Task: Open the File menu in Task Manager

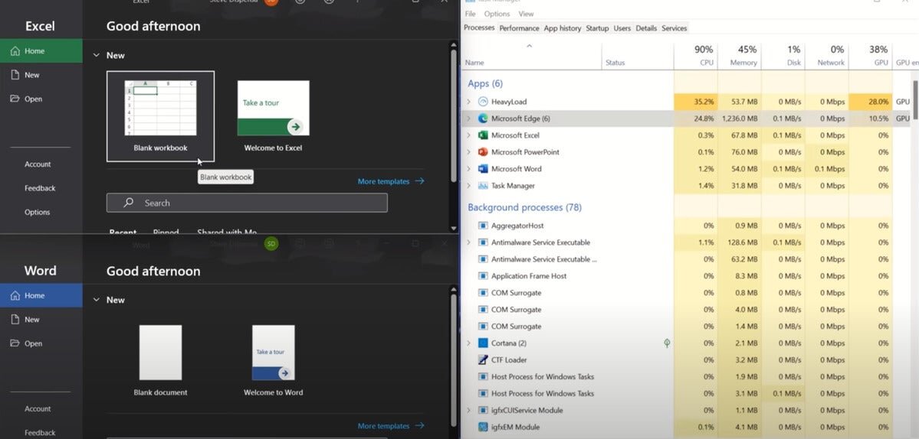Action: click(470, 14)
